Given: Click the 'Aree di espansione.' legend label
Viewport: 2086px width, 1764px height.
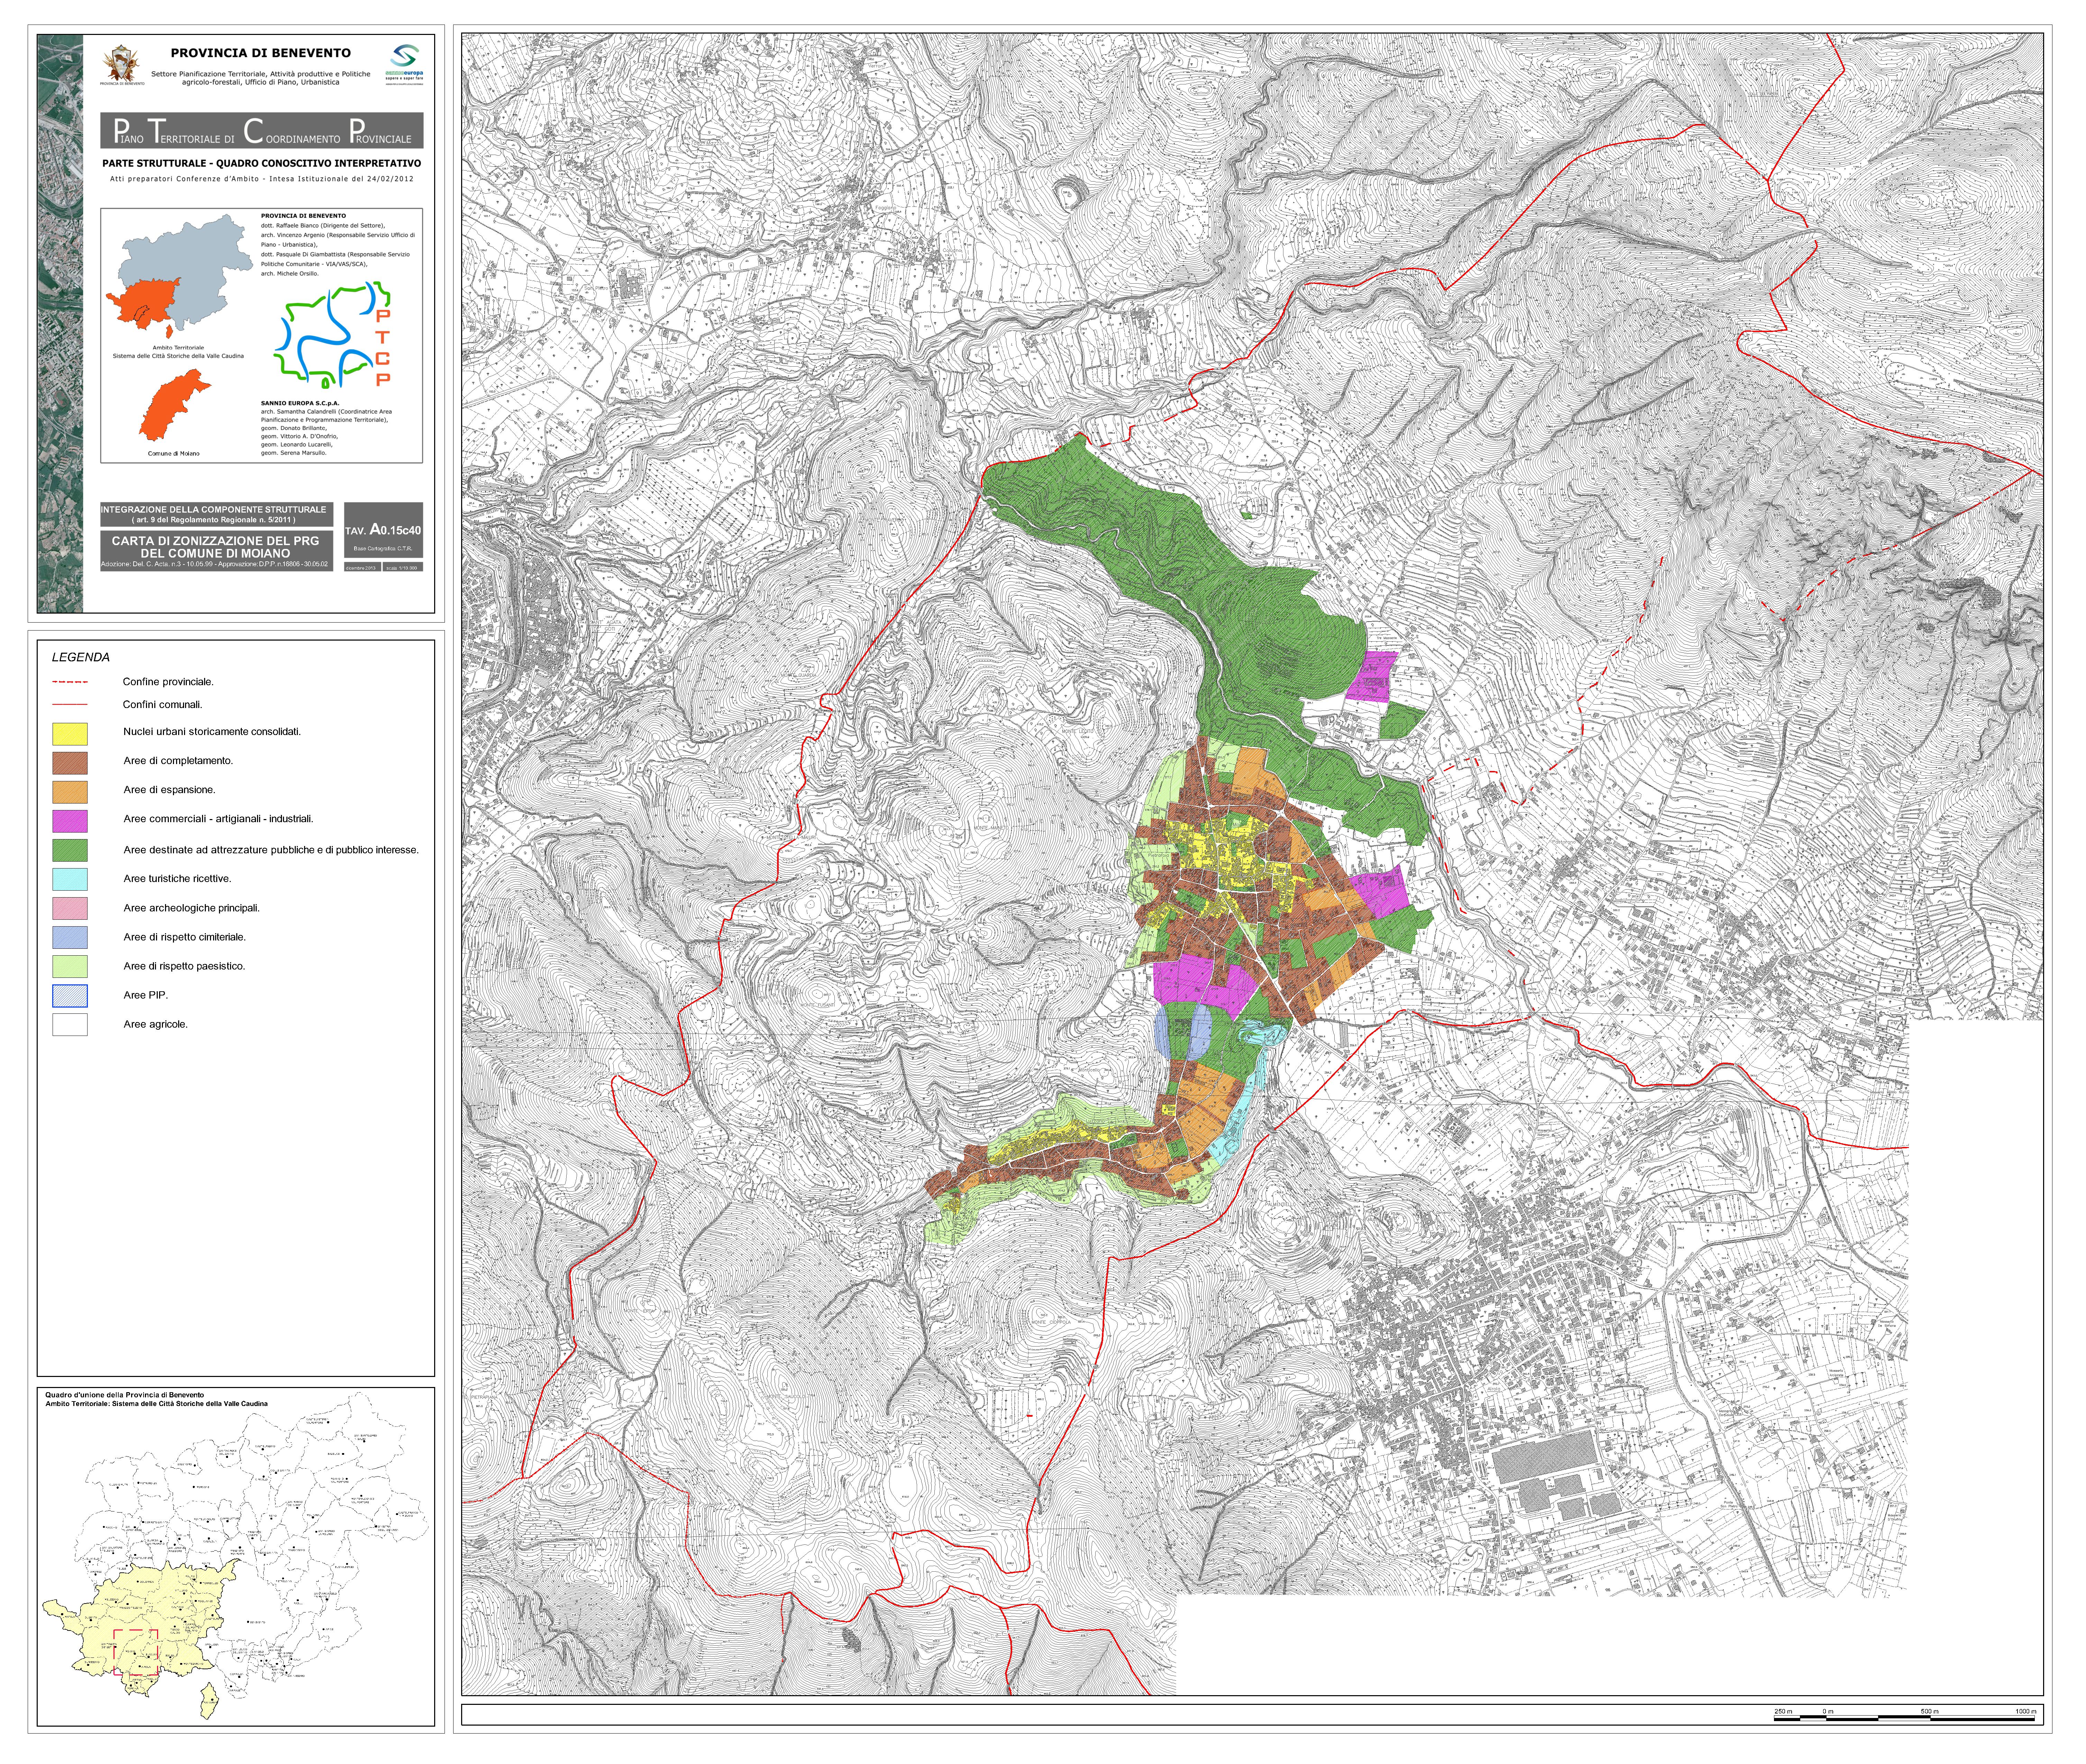Looking at the screenshot, I should [169, 790].
